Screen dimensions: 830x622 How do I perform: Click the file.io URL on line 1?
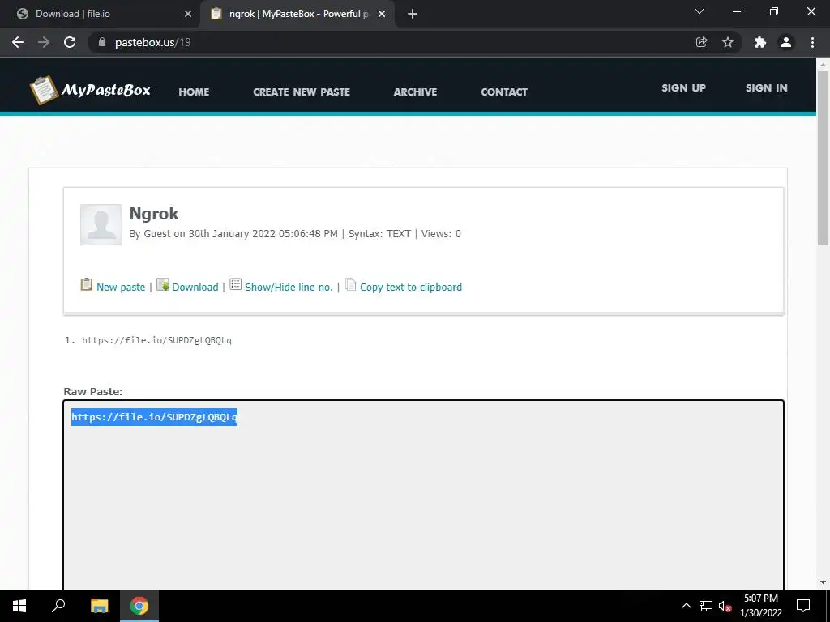[156, 340]
